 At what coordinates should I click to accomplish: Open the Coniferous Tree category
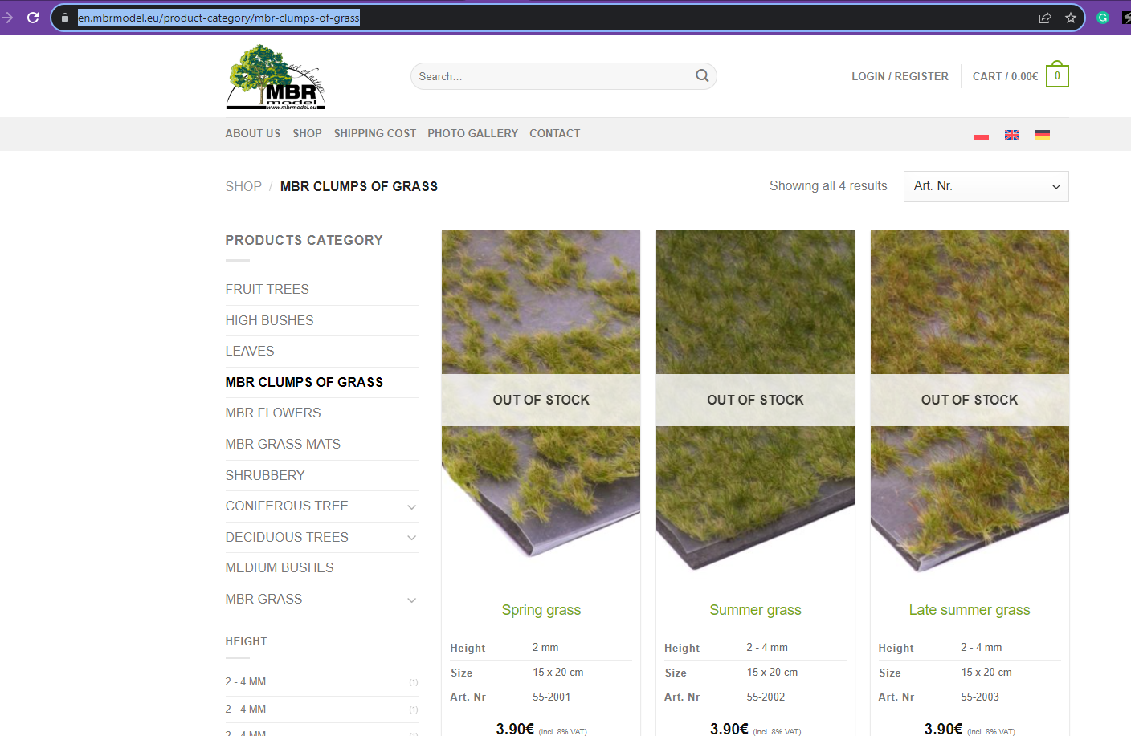[287, 506]
